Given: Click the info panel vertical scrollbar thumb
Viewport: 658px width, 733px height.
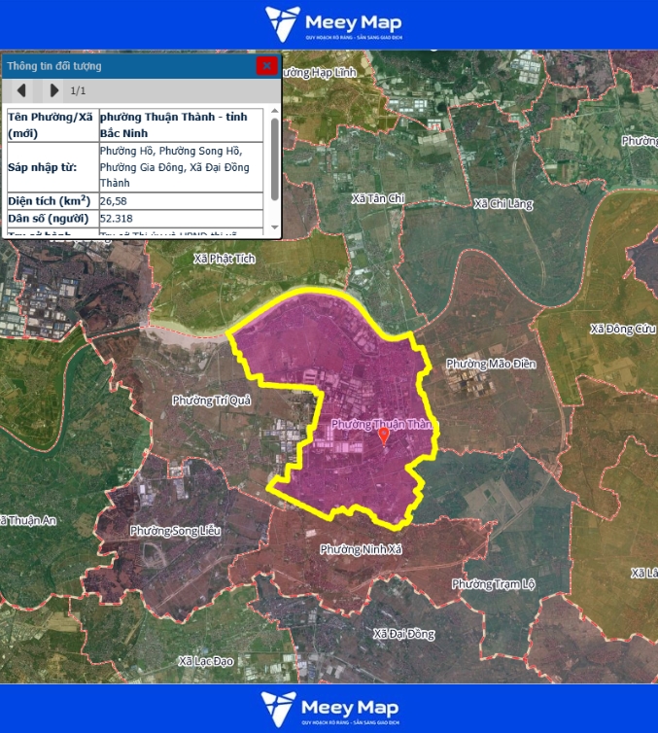Looking at the screenshot, I should tap(275, 156).
